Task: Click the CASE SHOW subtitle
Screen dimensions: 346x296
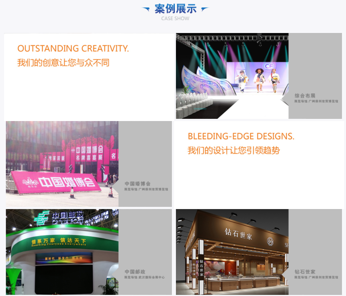Action: (175, 19)
